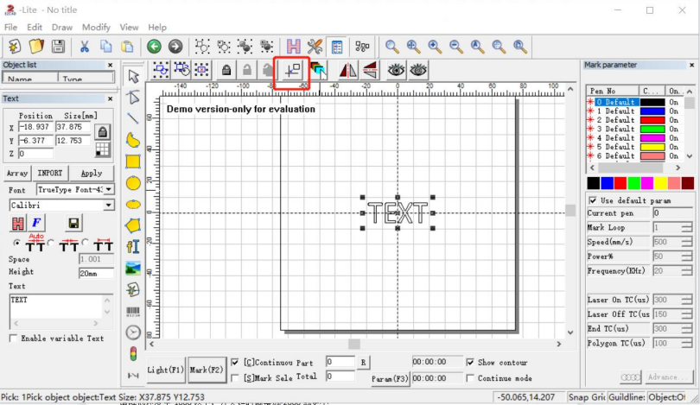Image resolution: width=700 pixels, height=405 pixels.
Task: Pick the blue color swatch in Mark parameter
Action: point(608,183)
